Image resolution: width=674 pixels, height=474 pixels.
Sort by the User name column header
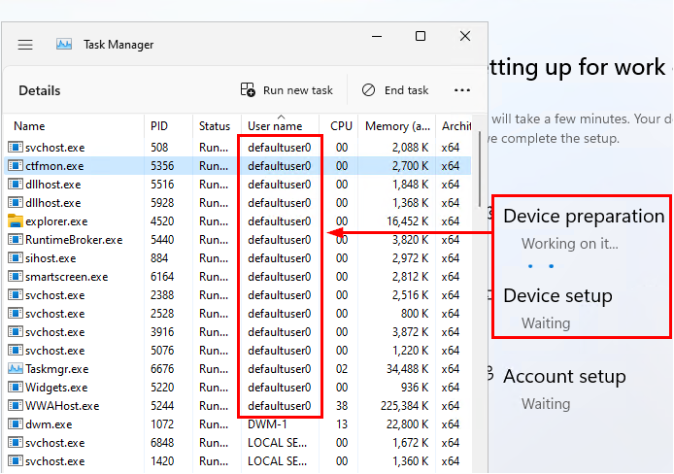[x=275, y=126]
